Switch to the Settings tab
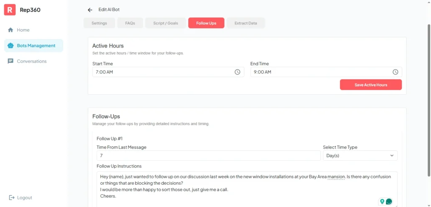Viewport: 431px width, 207px height. 99,23
